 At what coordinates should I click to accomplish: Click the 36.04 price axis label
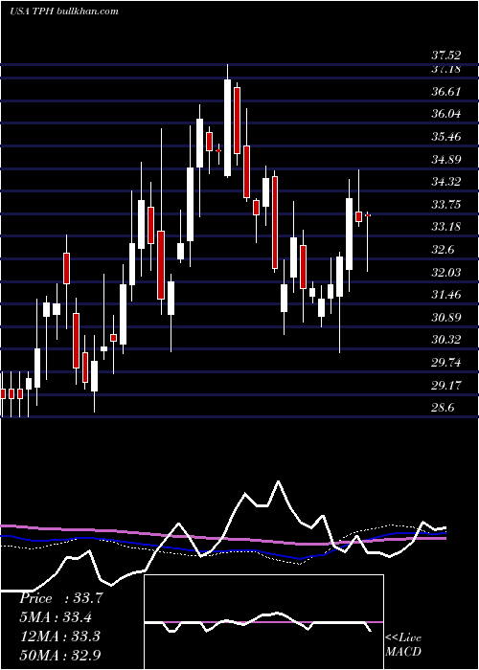pyautogui.click(x=446, y=114)
